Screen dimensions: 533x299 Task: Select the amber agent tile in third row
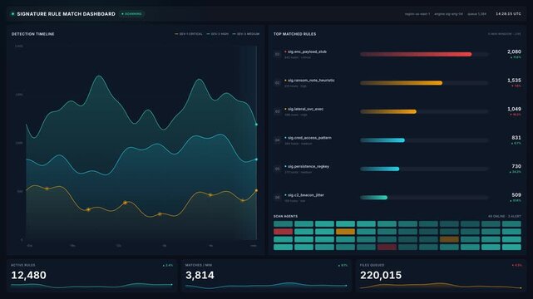(449, 239)
